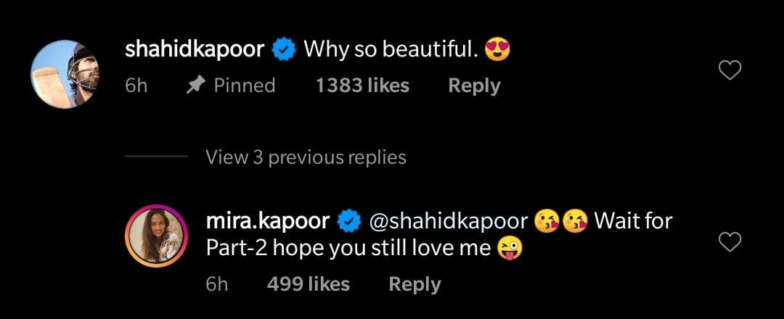
Task: Click the heart-eyes emoji in shahidkapoor's comment
Action: [499, 50]
